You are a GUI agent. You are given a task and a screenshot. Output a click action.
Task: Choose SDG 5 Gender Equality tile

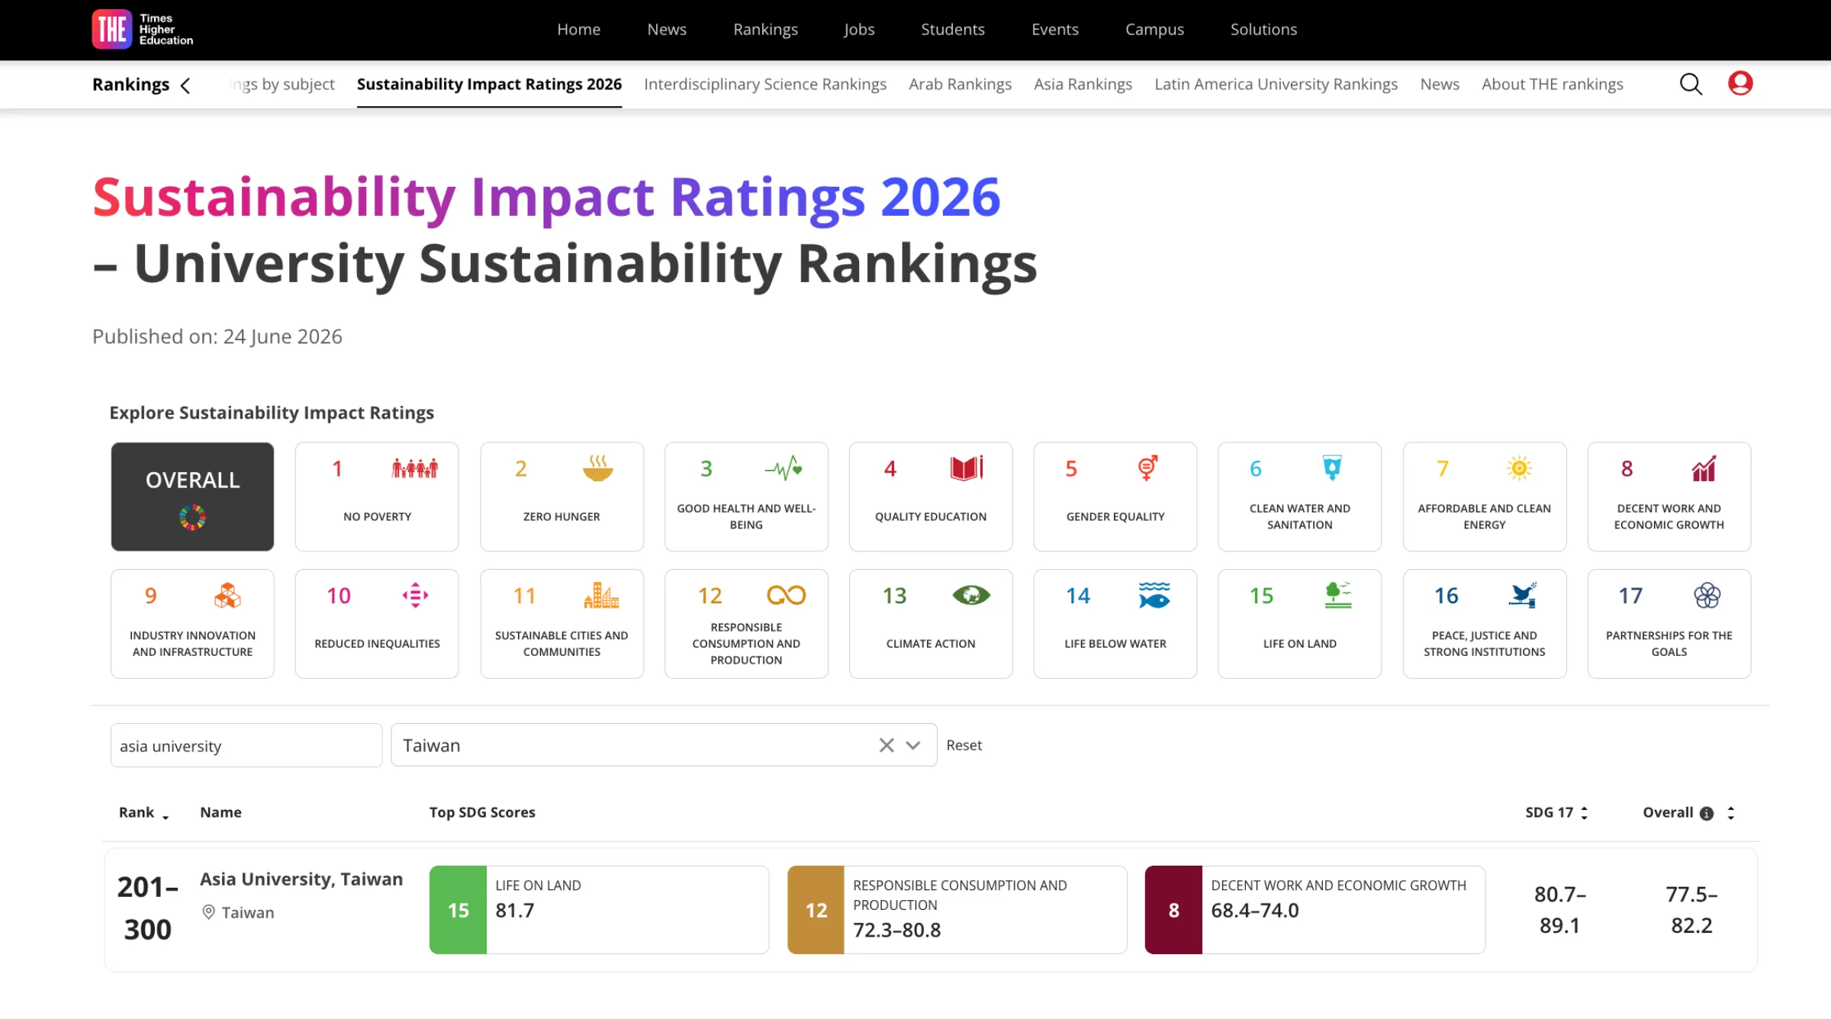(x=1115, y=497)
